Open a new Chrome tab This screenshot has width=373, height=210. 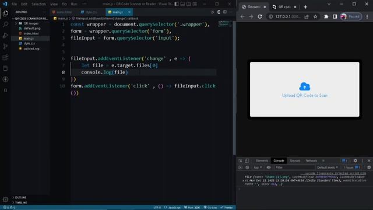(305, 7)
